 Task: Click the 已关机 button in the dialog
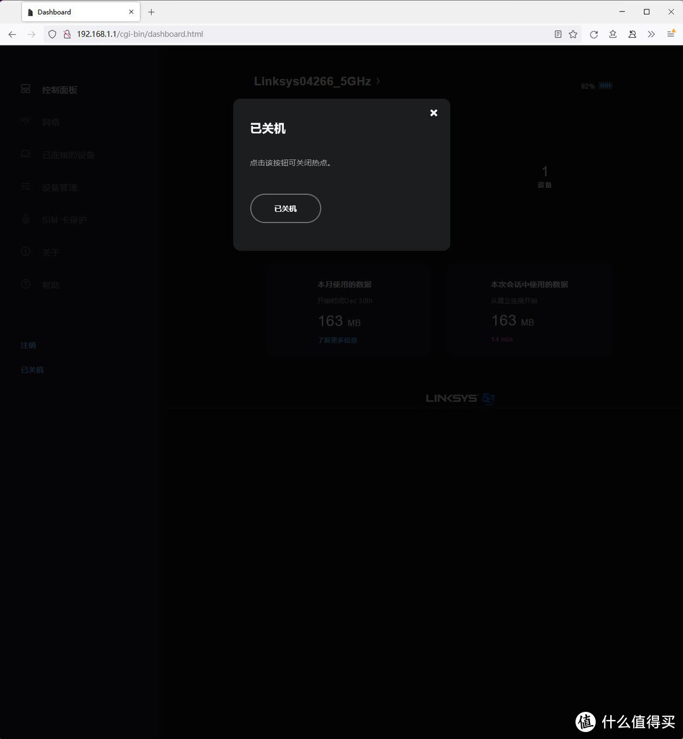pos(286,209)
